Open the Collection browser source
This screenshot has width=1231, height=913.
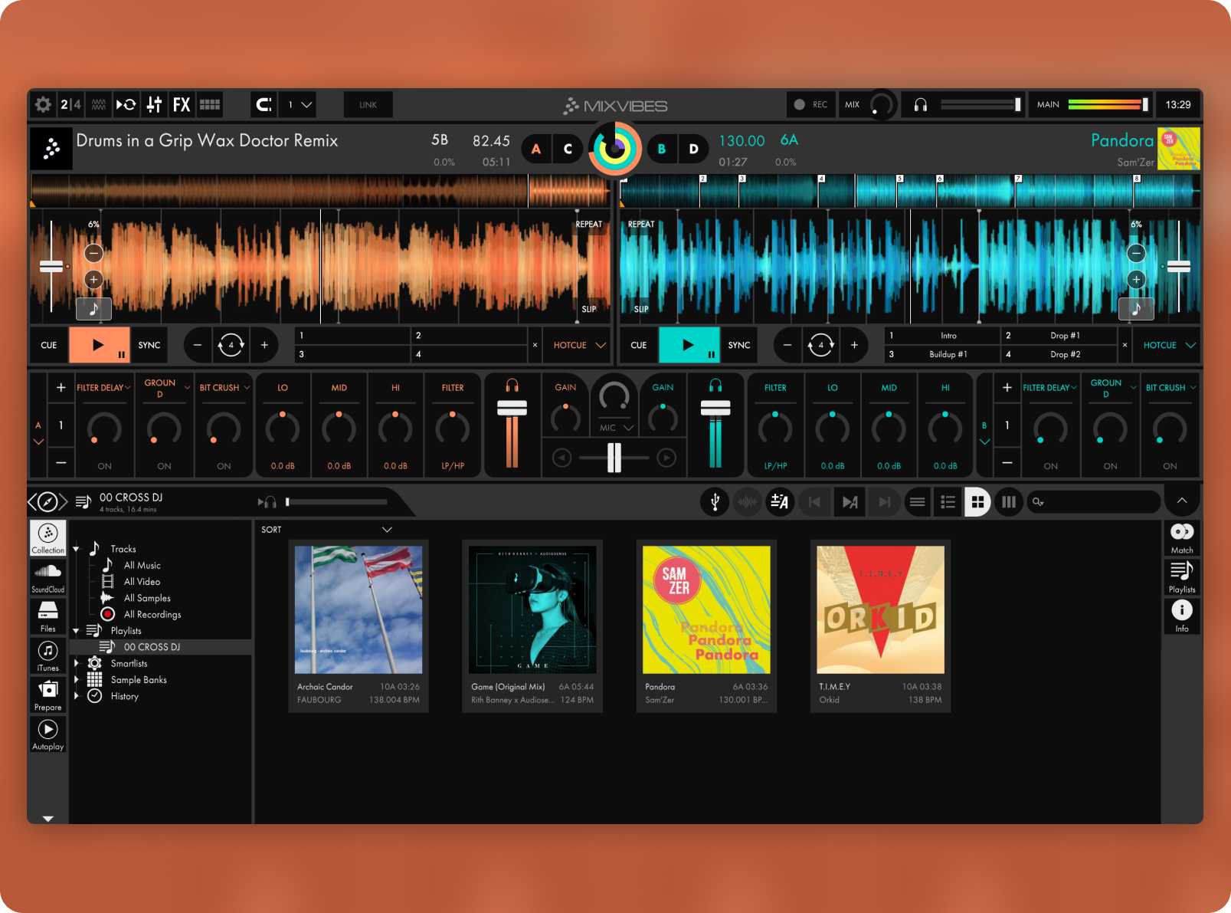tap(47, 538)
